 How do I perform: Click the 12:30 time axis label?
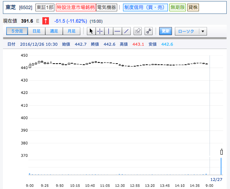click(x=120, y=186)
